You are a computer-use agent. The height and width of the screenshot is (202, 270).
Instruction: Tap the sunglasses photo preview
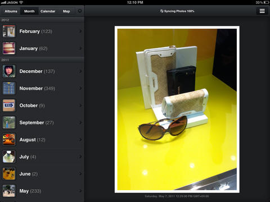[177, 109]
